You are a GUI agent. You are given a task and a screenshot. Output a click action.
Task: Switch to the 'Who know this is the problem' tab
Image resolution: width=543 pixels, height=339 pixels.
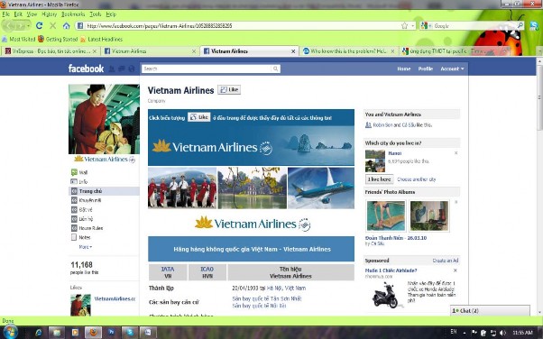pyautogui.click(x=349, y=50)
